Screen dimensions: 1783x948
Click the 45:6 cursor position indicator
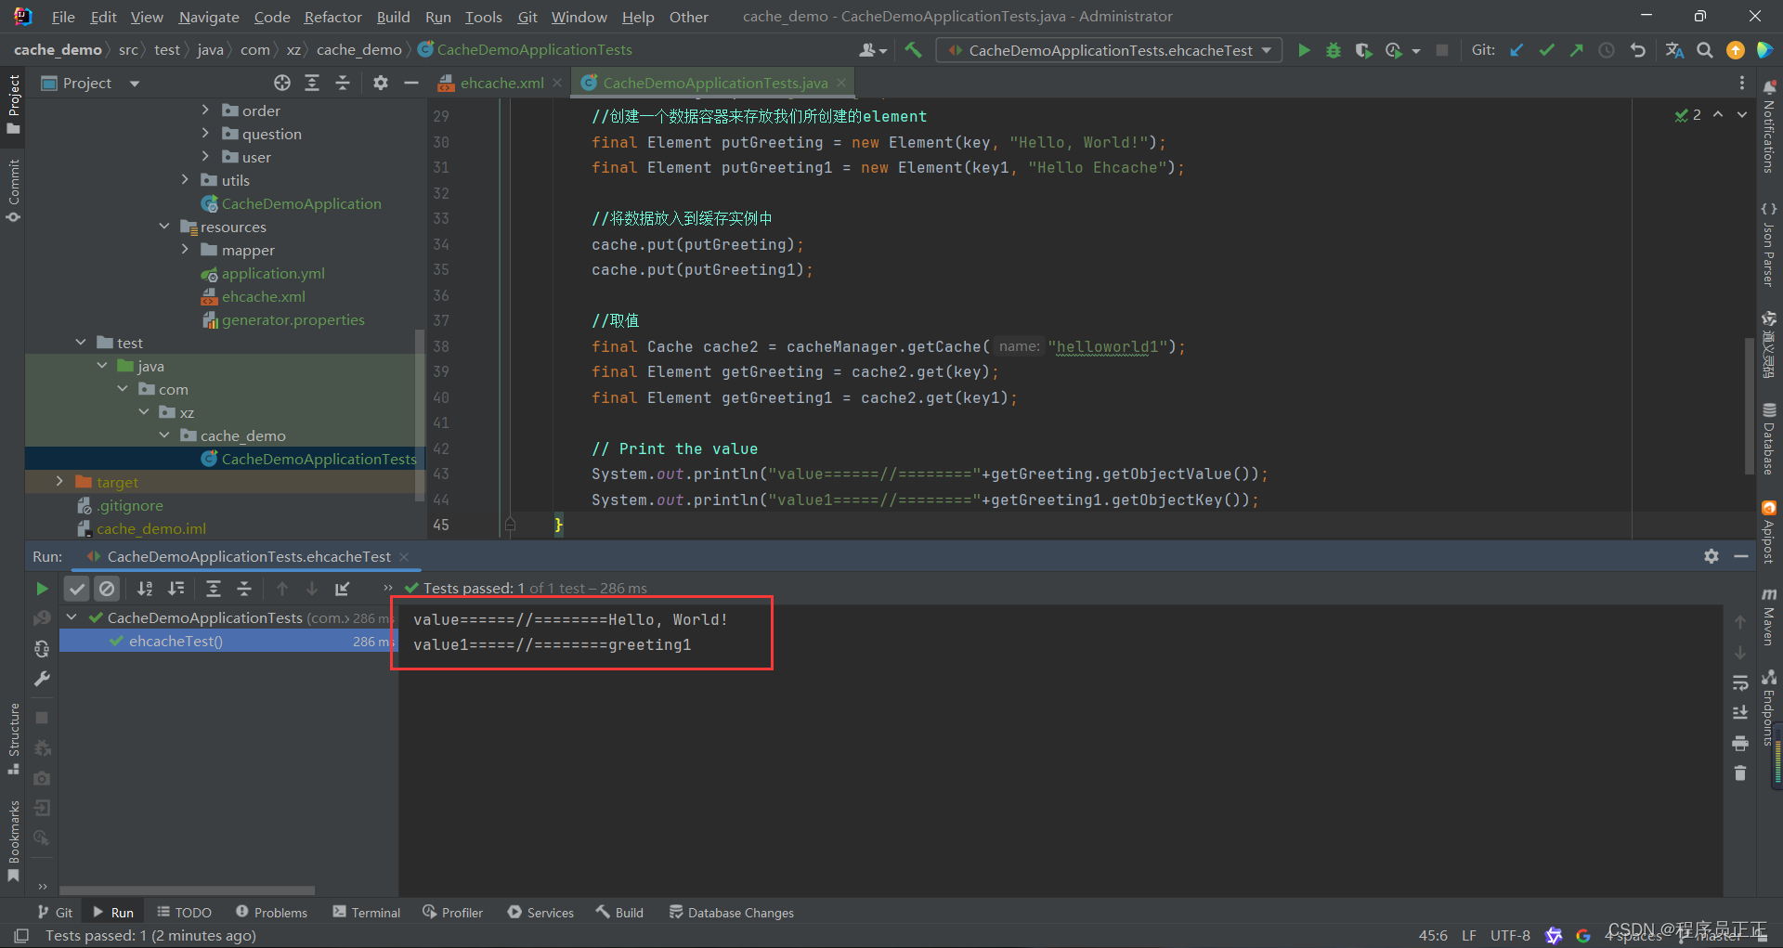pos(1433,935)
